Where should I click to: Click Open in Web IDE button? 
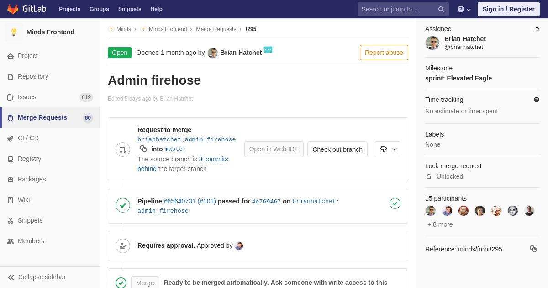274,149
